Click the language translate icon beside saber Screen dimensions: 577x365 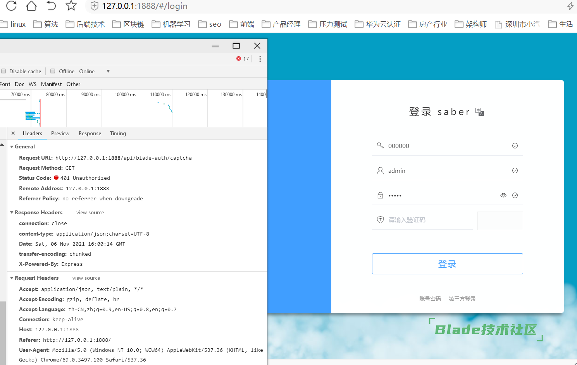click(x=480, y=112)
